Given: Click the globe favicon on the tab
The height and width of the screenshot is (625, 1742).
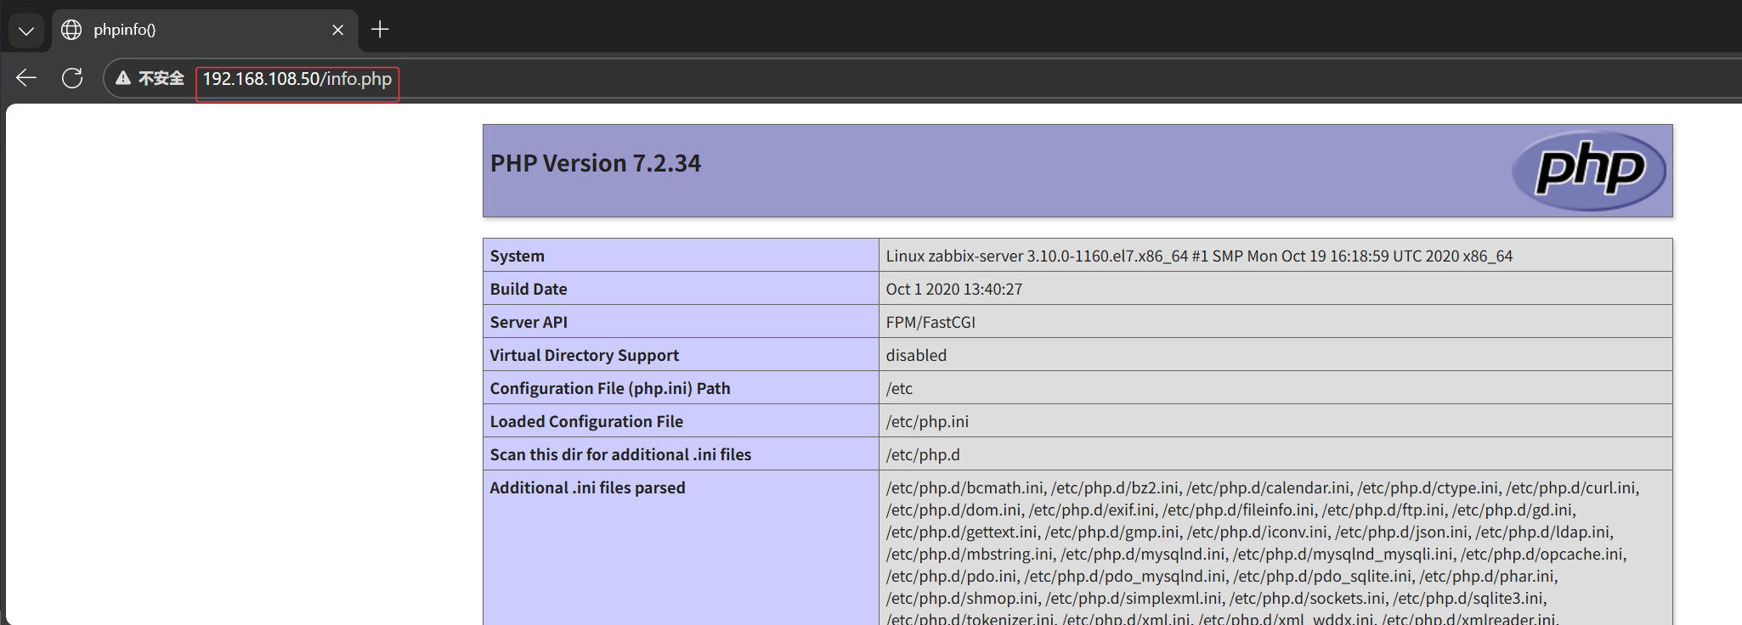Looking at the screenshot, I should [x=71, y=30].
